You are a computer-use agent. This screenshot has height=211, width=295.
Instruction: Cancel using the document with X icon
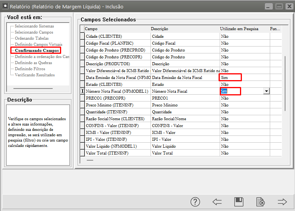261,202
